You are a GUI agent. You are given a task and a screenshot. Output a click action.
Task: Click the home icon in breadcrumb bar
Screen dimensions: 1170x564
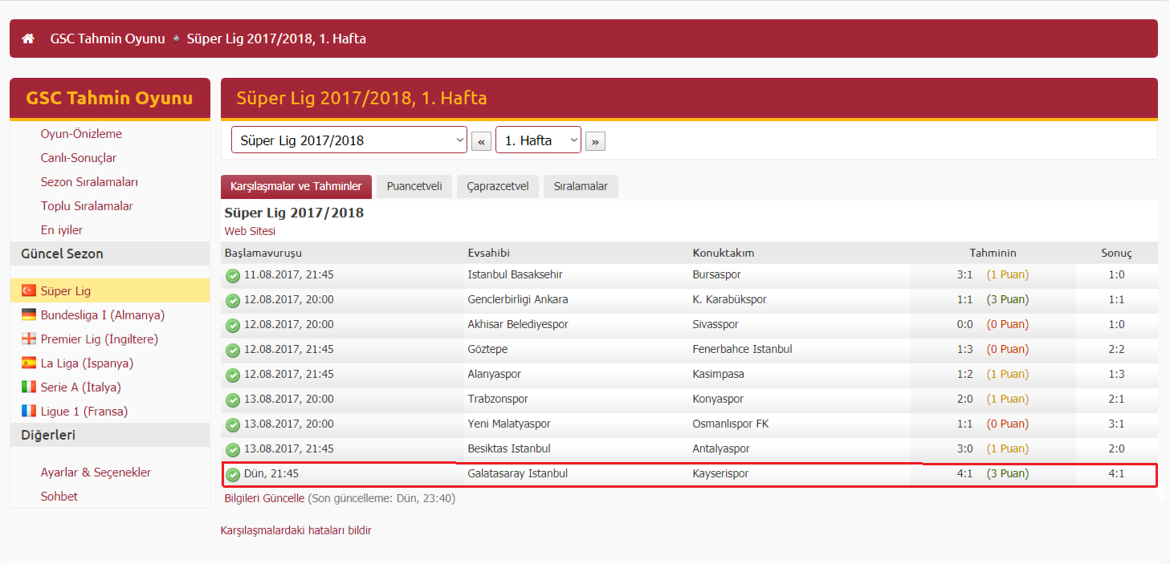pos(28,39)
